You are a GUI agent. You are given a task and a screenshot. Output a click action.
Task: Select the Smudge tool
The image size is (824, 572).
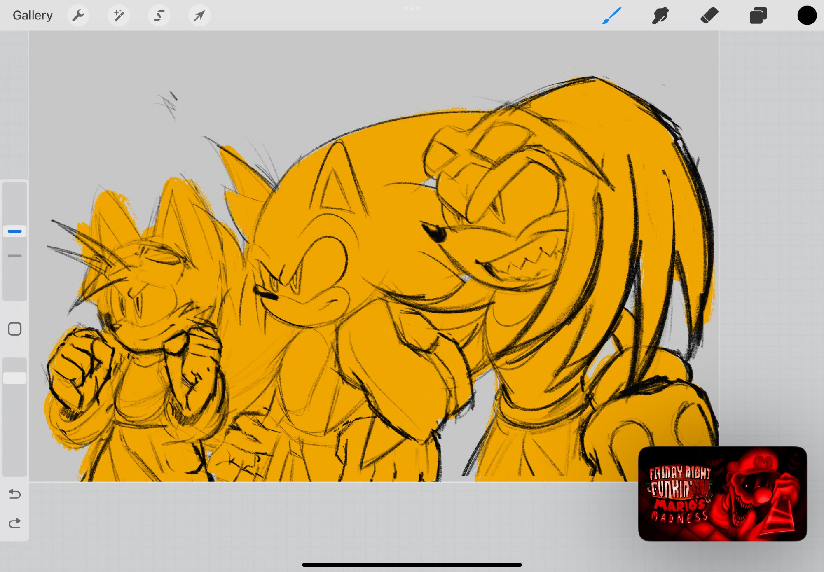[660, 16]
